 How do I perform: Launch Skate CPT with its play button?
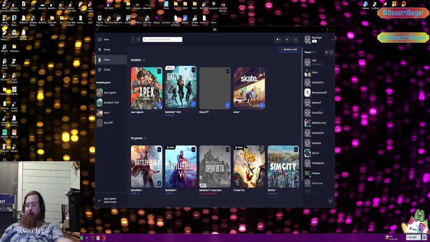point(227,105)
